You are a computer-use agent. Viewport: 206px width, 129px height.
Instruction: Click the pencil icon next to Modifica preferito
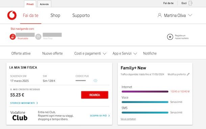pos(188,74)
